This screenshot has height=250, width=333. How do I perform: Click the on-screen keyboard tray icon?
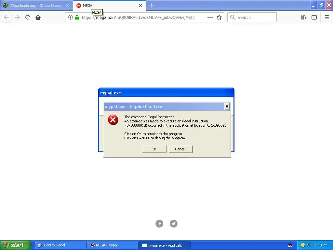(x=290, y=245)
